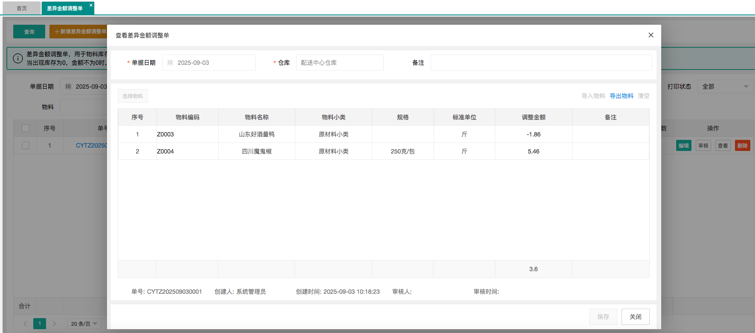Click the 导出物料 link
This screenshot has width=755, height=333.
click(x=621, y=96)
